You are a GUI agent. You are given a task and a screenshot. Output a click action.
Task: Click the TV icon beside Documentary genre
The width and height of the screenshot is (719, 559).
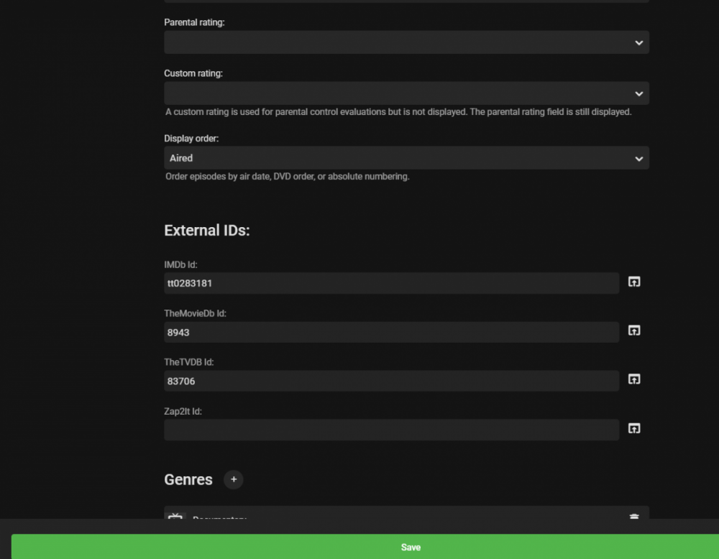(x=175, y=517)
